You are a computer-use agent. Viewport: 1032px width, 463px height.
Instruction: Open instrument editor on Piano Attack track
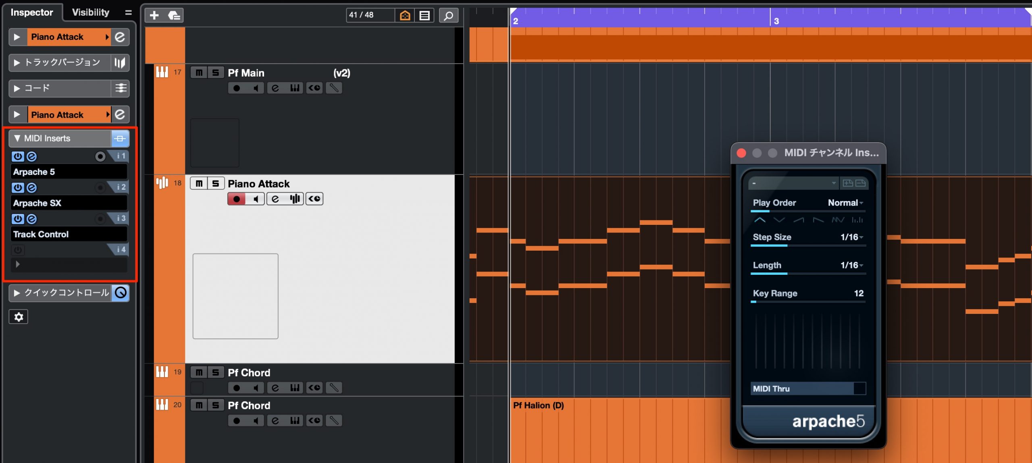coord(295,199)
